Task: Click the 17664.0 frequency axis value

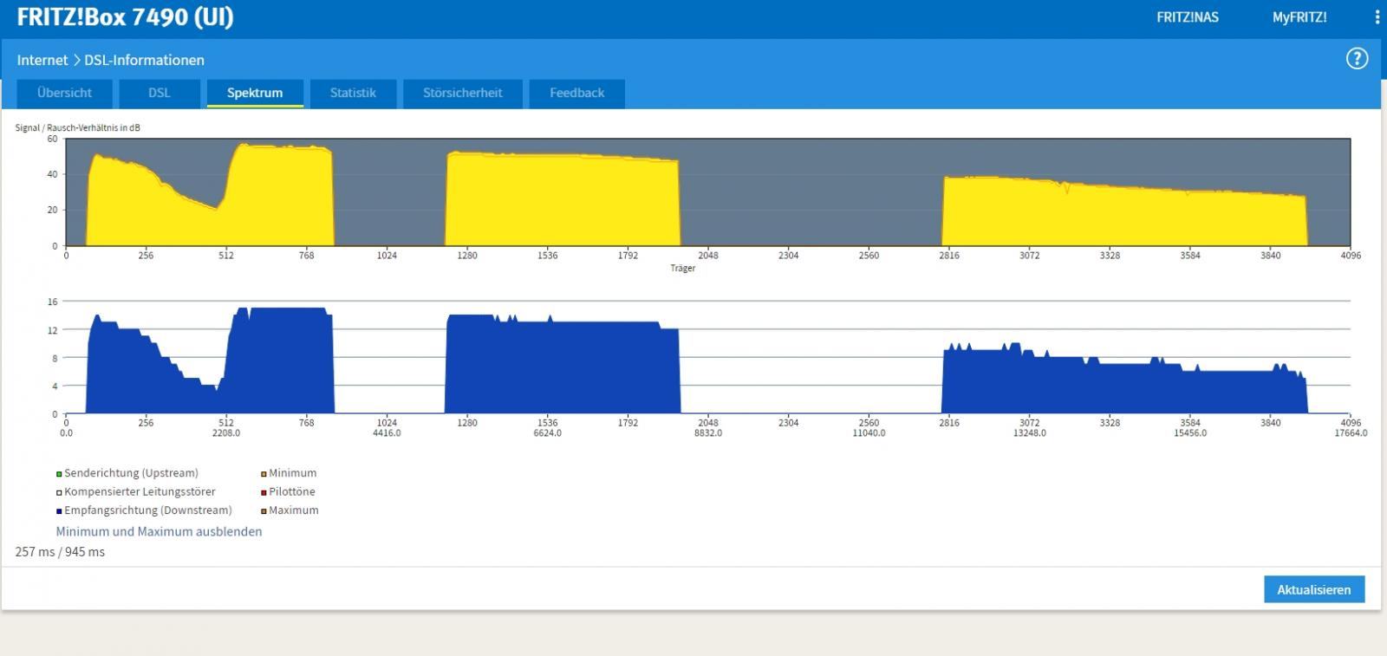Action: tap(1351, 432)
